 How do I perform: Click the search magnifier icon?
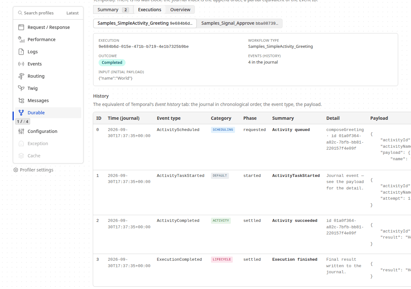click(x=20, y=13)
